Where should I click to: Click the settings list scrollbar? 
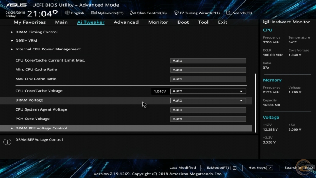(256, 103)
